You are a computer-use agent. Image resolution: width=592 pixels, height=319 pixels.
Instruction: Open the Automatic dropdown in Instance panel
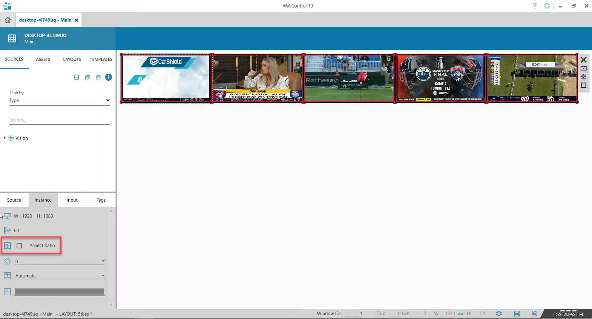(x=59, y=276)
